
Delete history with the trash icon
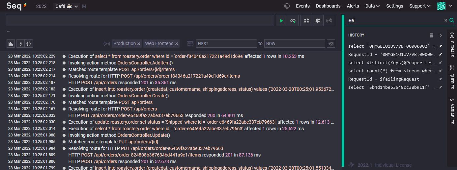[432, 35]
